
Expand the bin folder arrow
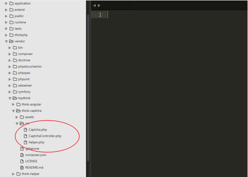(x=10, y=48)
